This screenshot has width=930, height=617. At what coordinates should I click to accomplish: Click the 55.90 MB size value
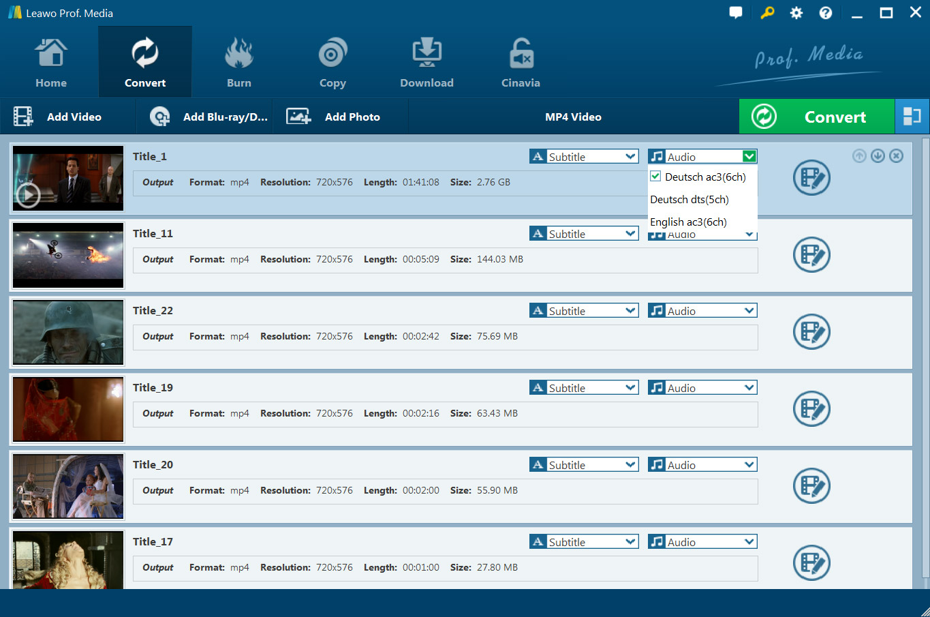coord(497,490)
